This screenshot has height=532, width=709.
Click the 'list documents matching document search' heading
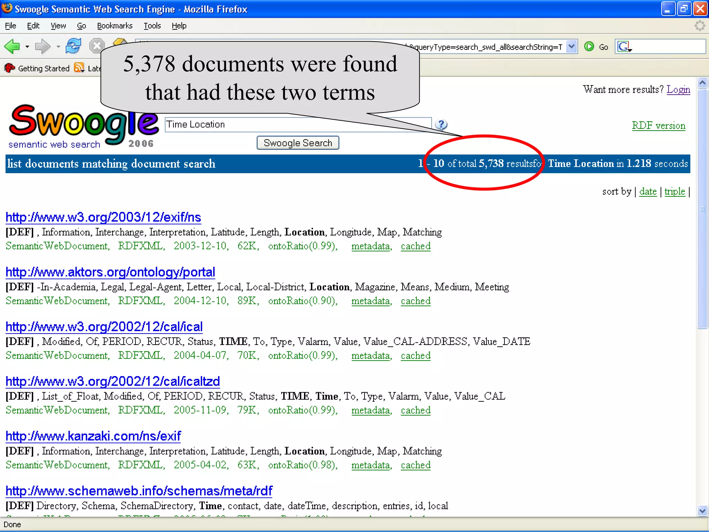111,163
